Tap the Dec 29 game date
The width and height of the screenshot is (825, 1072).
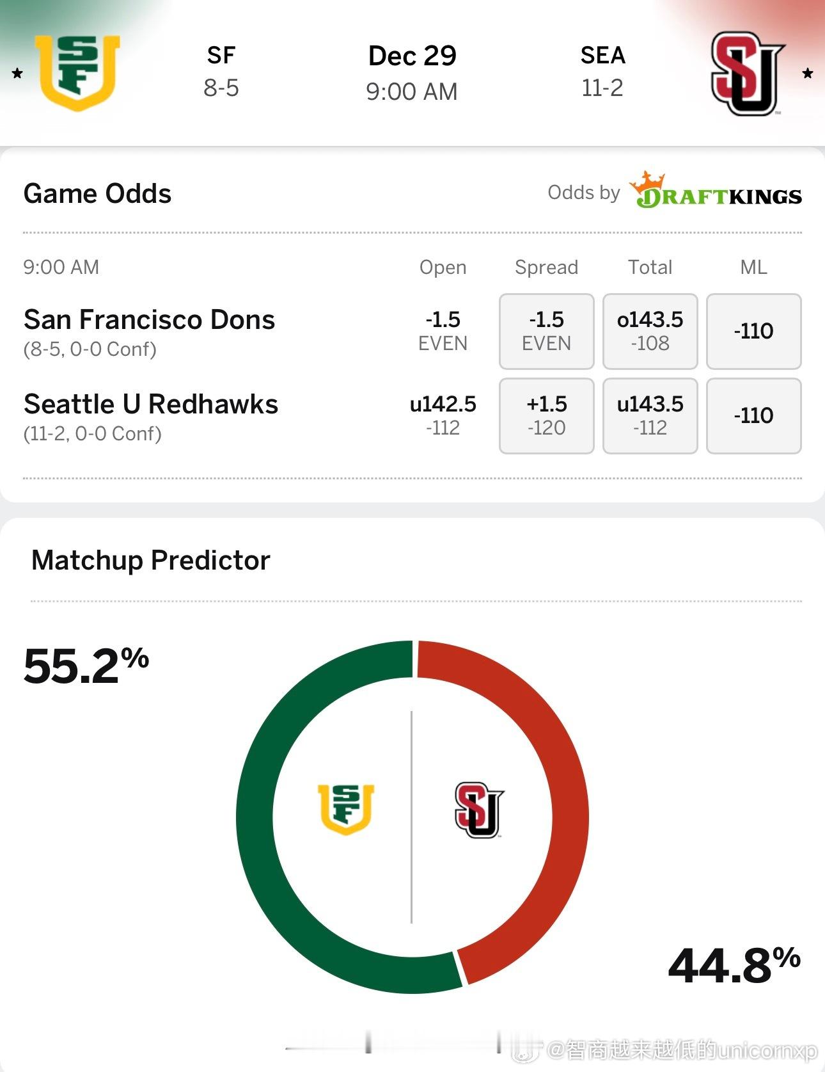412,56
